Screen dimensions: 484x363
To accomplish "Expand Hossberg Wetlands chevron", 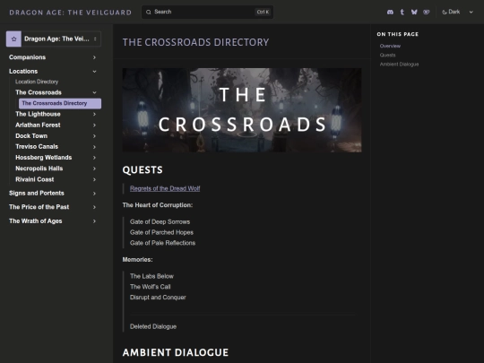I will pyautogui.click(x=94, y=158).
